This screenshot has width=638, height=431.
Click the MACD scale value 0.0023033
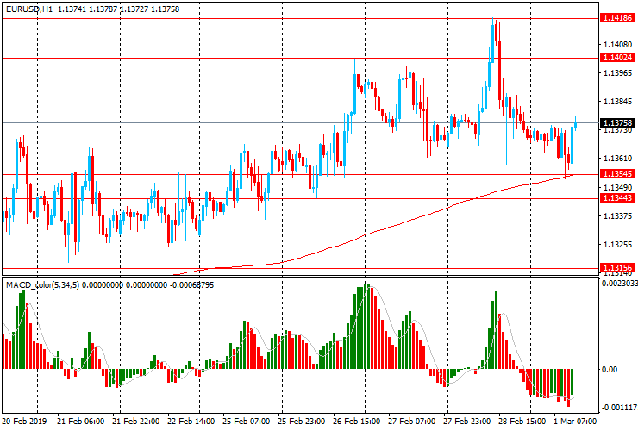click(x=618, y=283)
